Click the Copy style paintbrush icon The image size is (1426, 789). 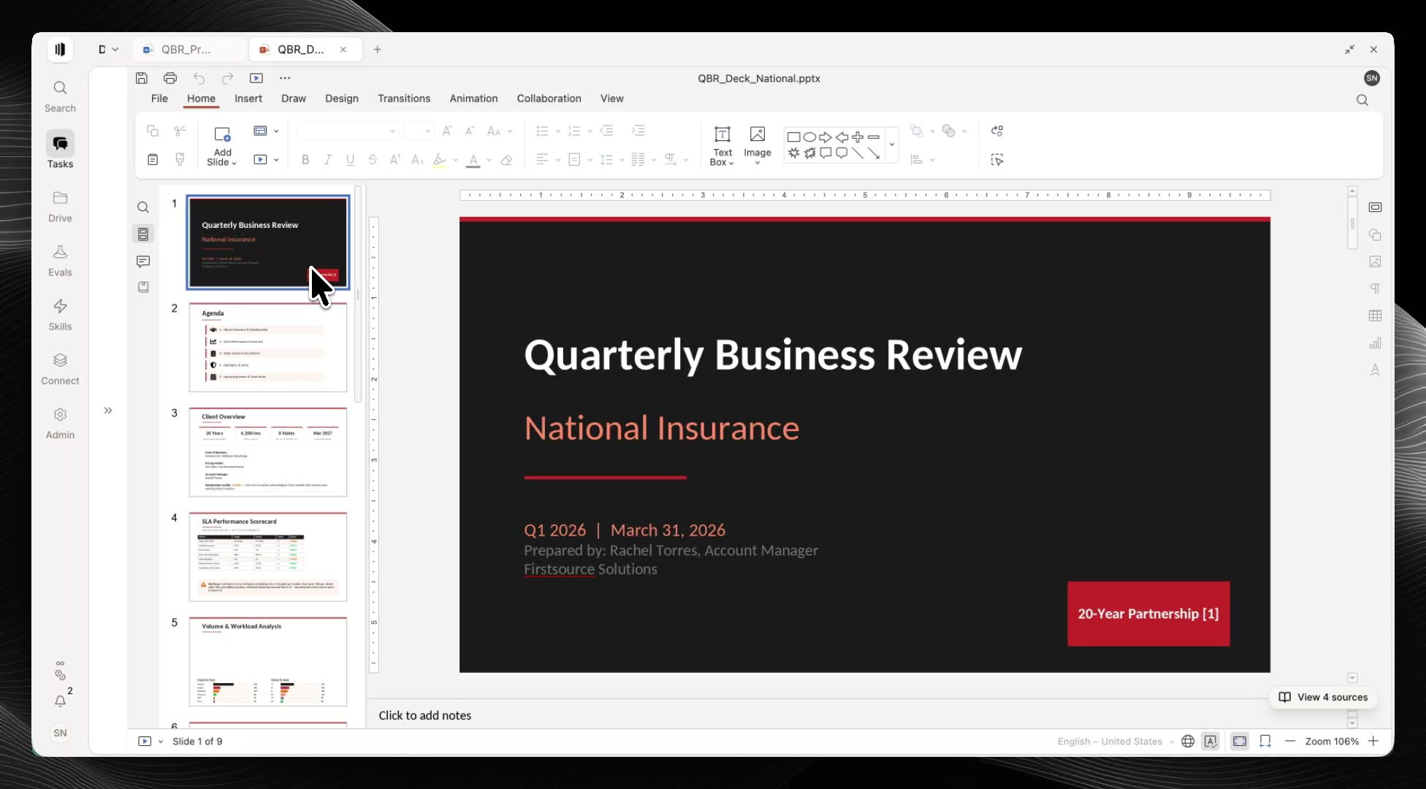coord(180,160)
